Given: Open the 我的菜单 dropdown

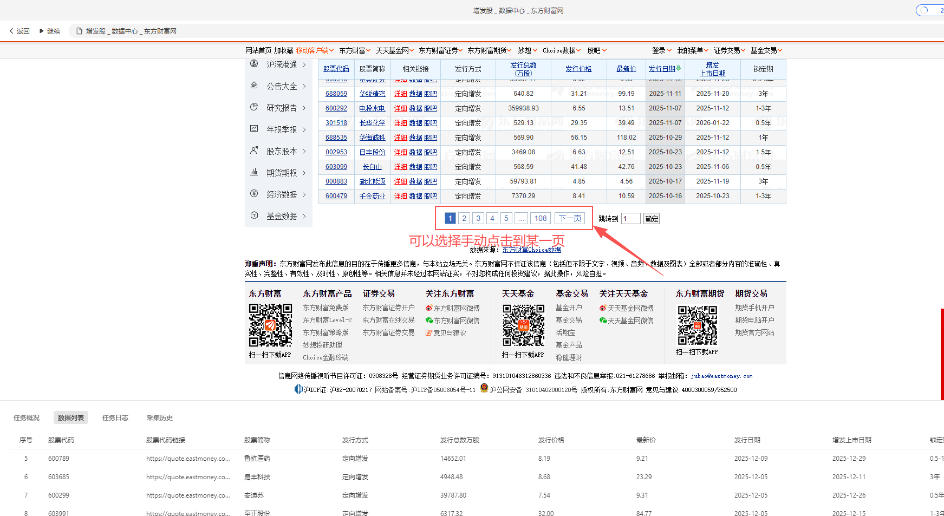Looking at the screenshot, I should 693,50.
